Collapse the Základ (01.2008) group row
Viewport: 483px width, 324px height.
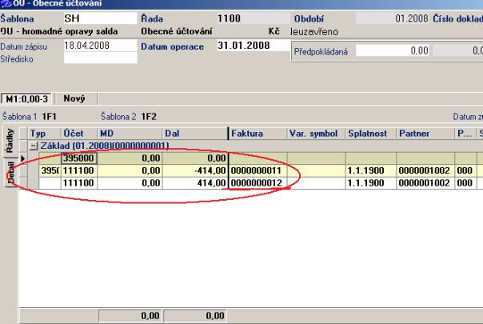pos(32,146)
